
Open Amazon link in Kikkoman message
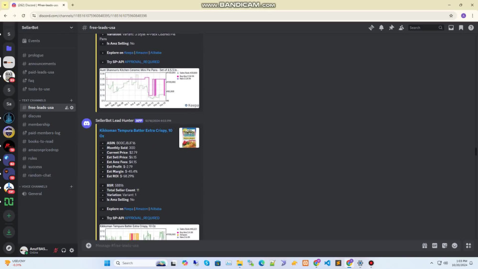tap(142, 209)
